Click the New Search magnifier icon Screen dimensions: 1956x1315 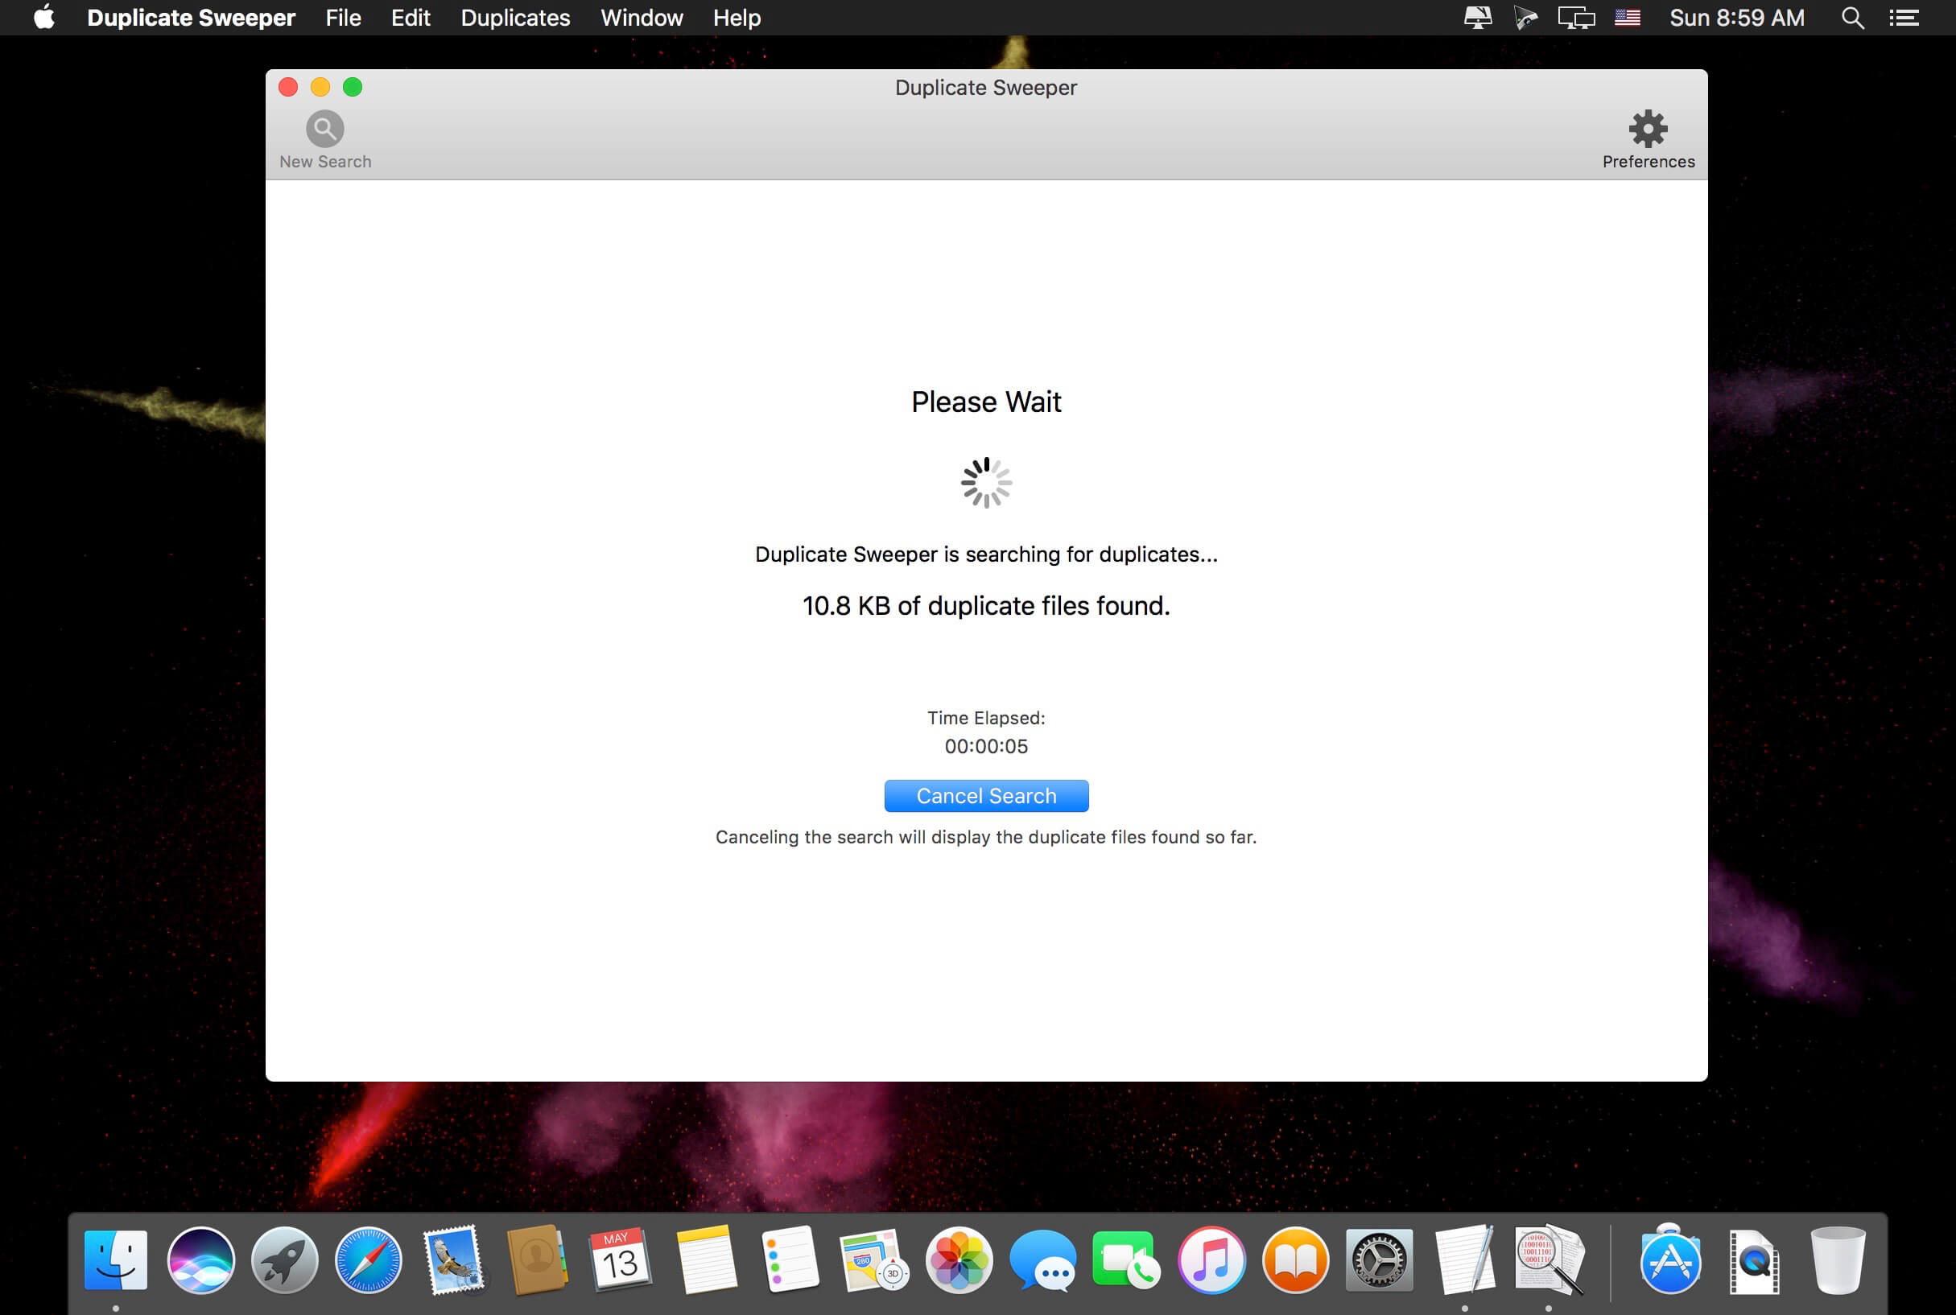click(x=324, y=129)
